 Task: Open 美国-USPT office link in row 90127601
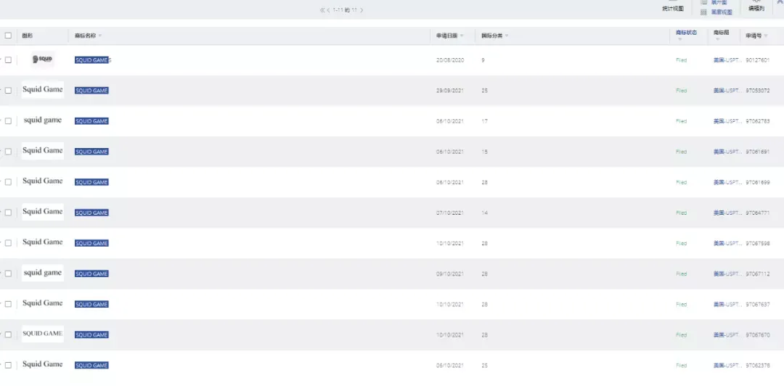[727, 60]
